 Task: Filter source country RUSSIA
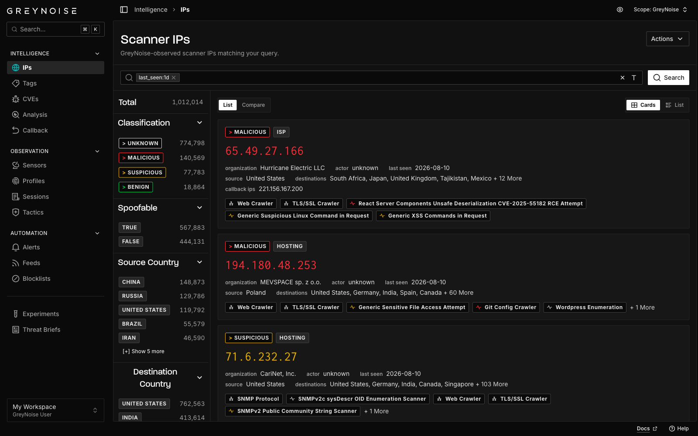point(133,296)
